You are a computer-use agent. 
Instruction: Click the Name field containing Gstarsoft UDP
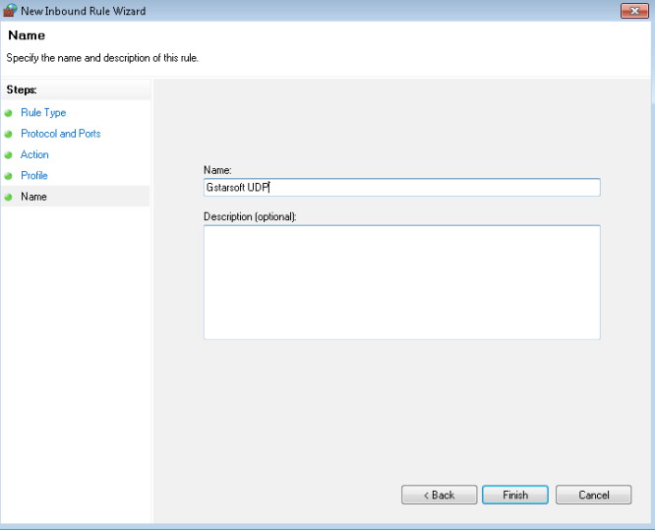point(402,188)
